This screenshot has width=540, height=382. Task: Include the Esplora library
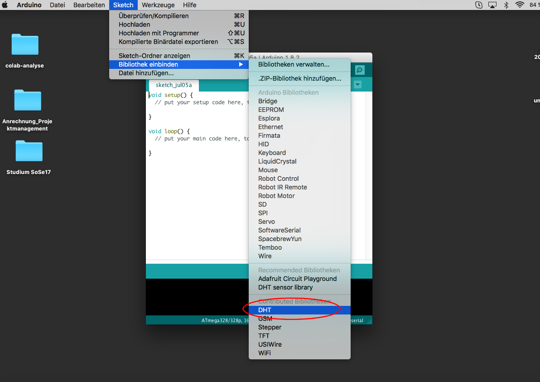[299, 118]
